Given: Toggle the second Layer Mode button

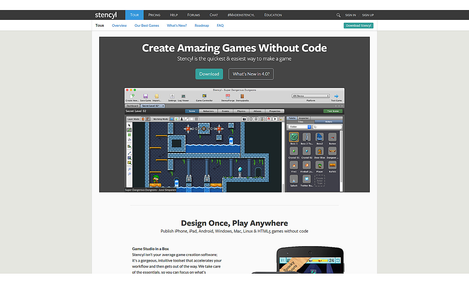Looking at the screenshot, I should click(x=148, y=119).
